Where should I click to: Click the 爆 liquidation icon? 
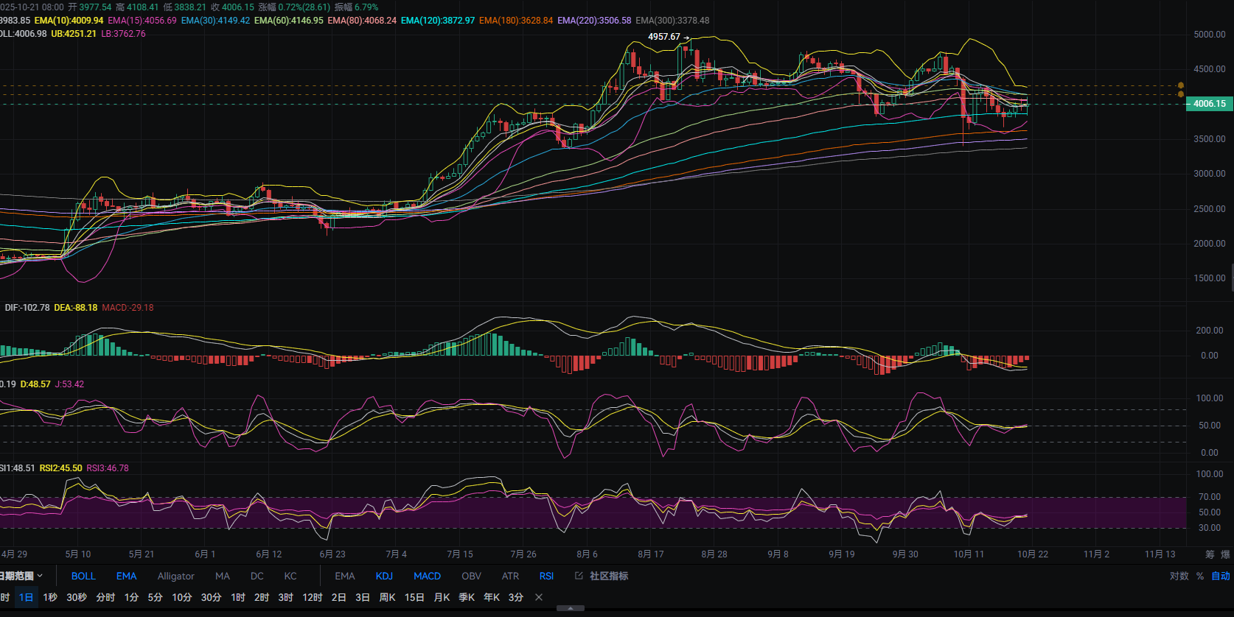tap(1225, 554)
